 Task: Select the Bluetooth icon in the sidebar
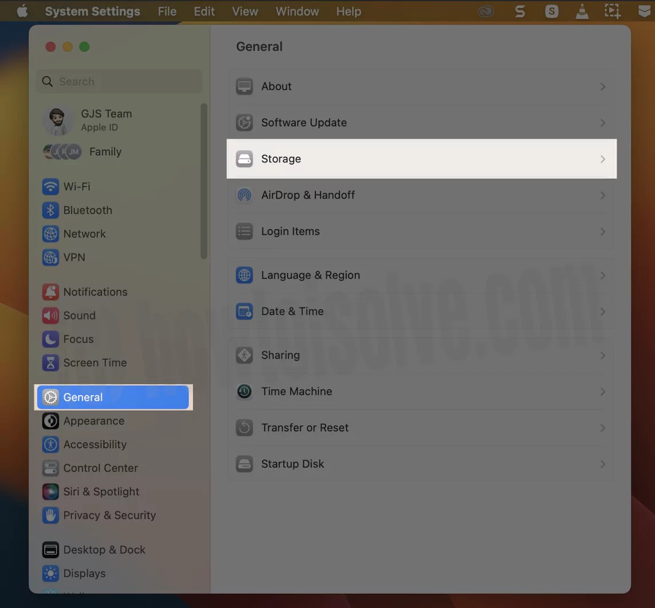tap(50, 210)
